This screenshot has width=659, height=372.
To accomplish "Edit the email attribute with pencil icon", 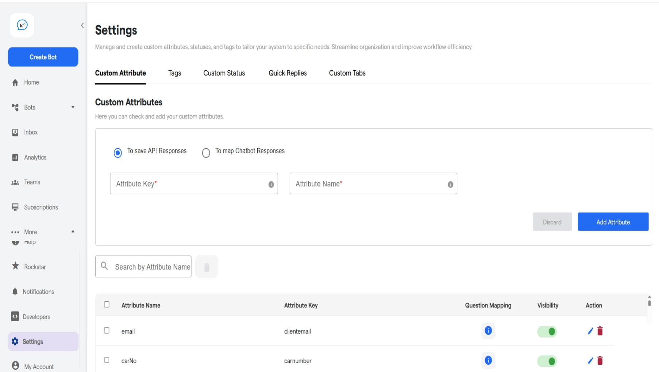I will (590, 331).
